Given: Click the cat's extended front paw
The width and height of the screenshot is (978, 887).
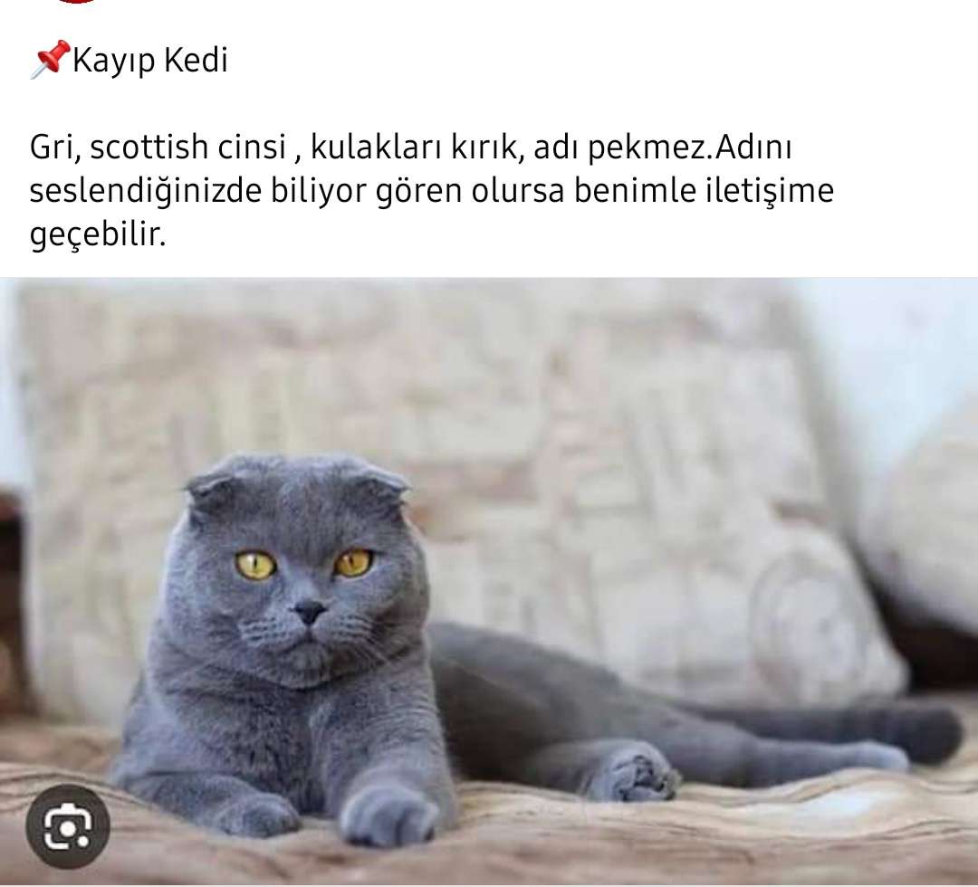Looking at the screenshot, I should (388, 814).
